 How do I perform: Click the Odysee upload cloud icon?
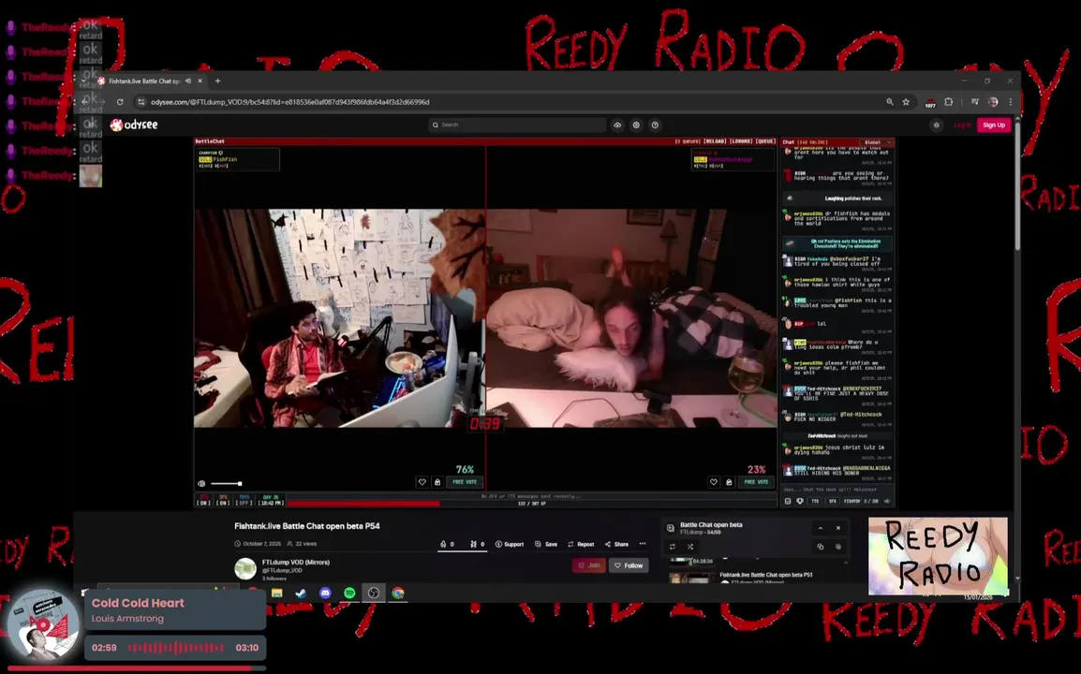pos(617,125)
